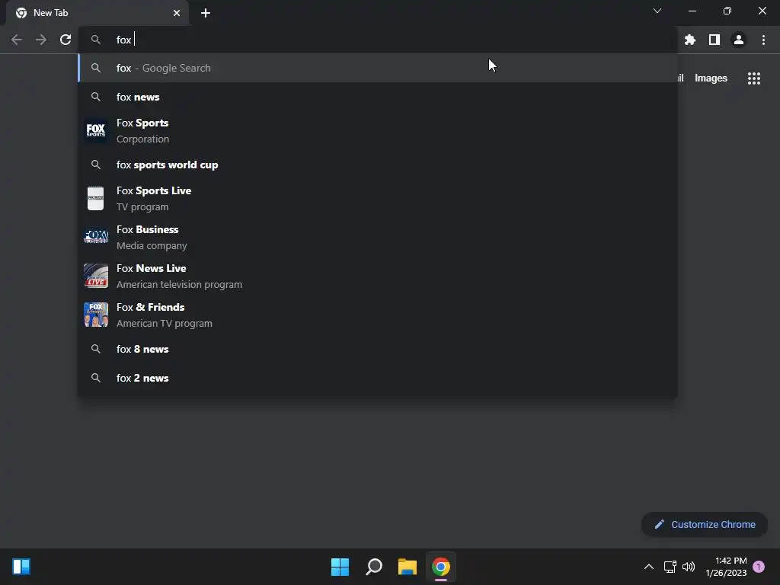780x585 pixels.
Task: Select Fox Sports Live TV program suggestion
Action: 378,199
